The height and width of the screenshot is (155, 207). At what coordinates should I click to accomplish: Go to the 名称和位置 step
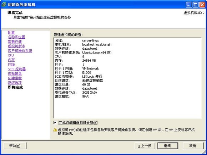point(16,37)
